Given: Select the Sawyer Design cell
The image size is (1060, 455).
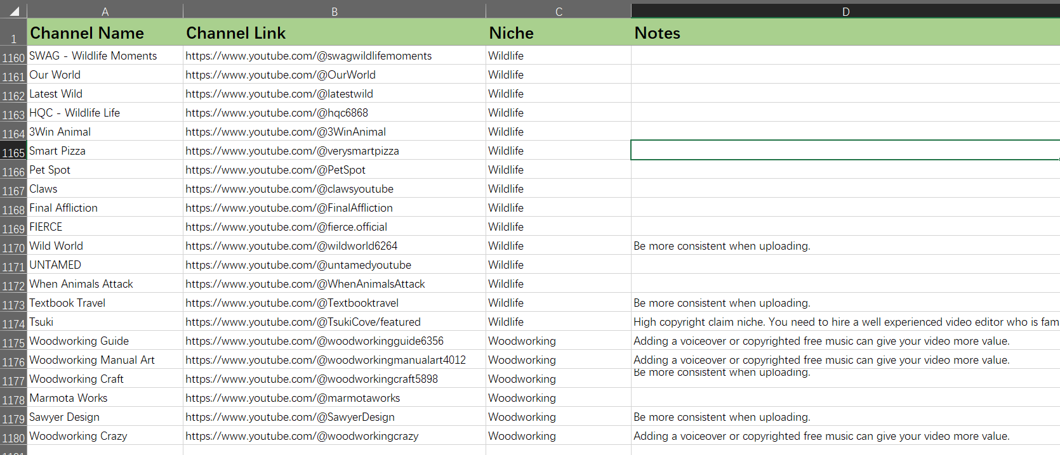Looking at the screenshot, I should tap(105, 416).
